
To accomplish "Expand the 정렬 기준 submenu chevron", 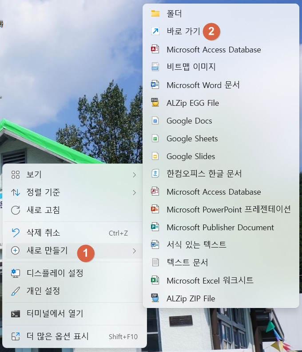I will 134,192.
